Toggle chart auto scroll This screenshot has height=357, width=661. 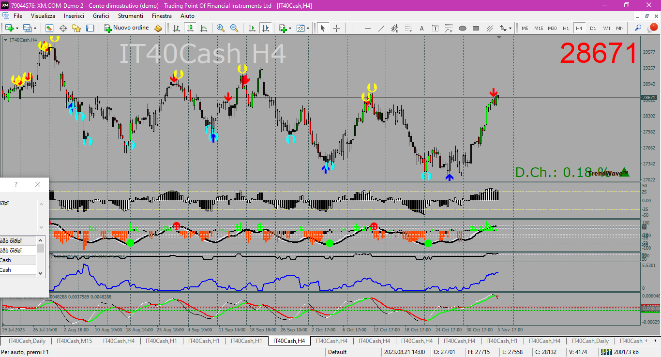click(x=252, y=28)
